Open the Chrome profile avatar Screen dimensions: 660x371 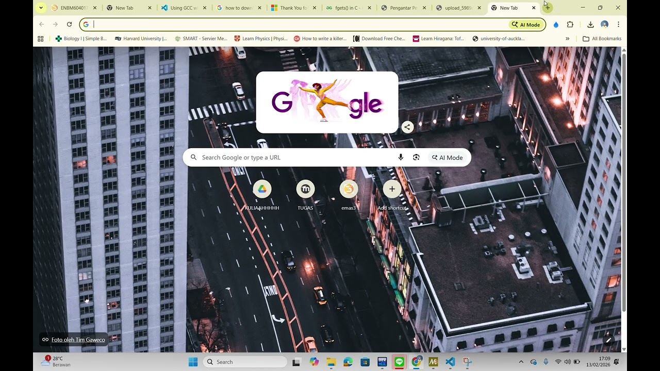[x=604, y=24]
